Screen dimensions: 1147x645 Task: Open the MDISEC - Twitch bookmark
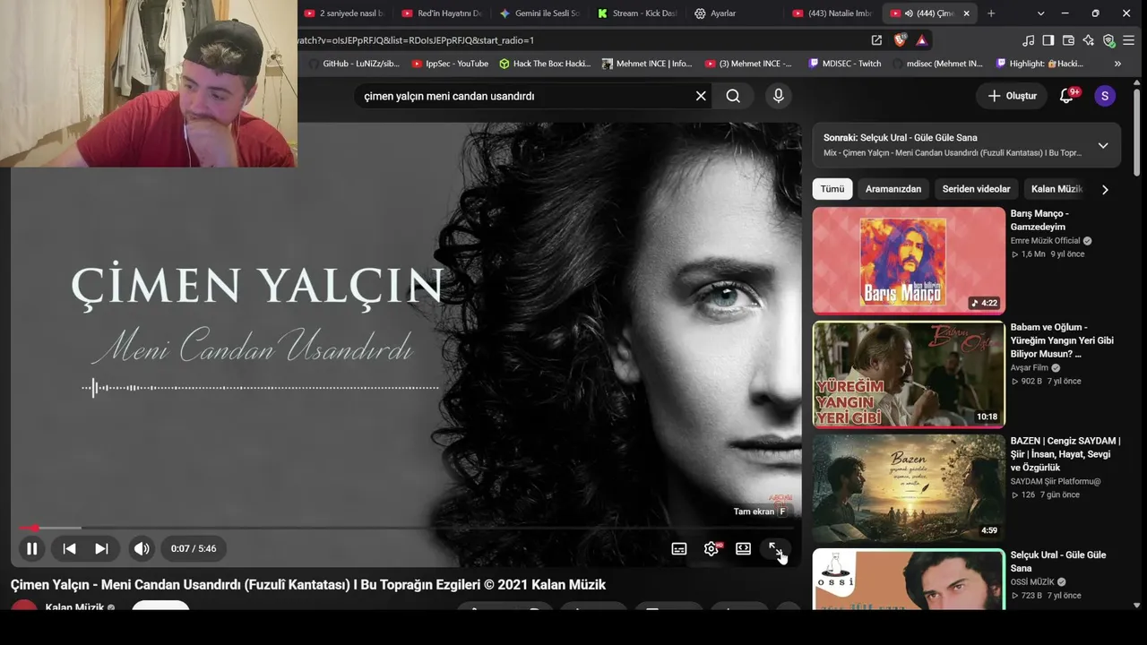845,64
